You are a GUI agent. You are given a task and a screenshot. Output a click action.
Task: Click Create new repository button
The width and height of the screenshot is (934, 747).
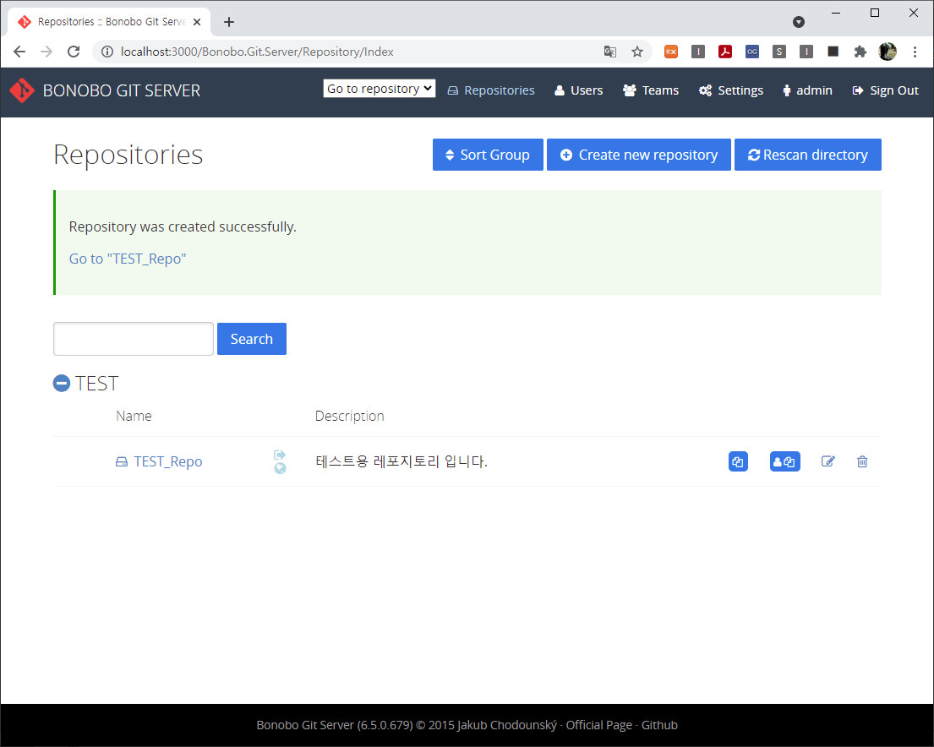(x=638, y=155)
